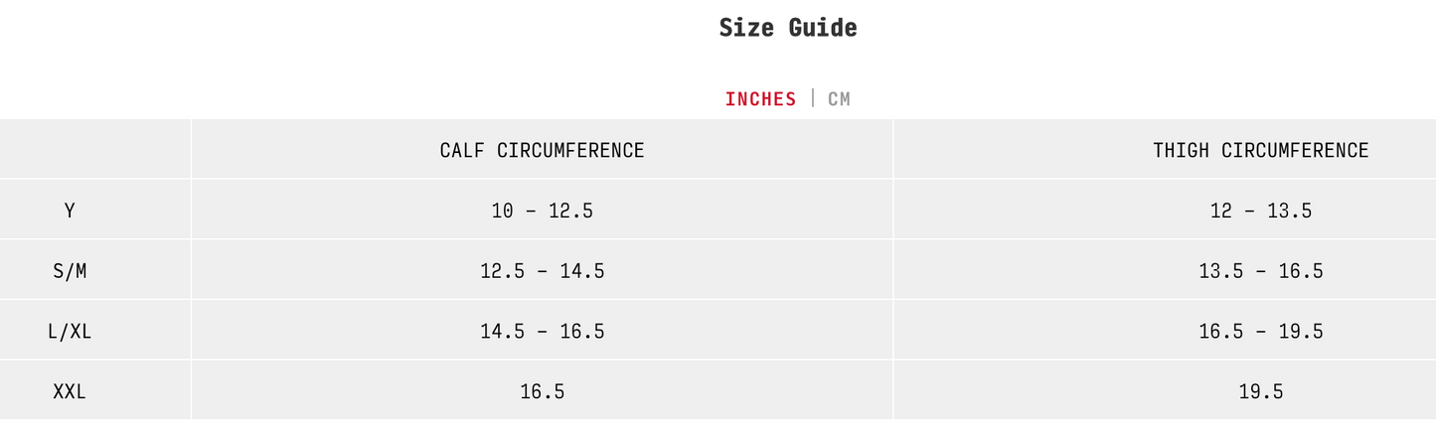Click the Y size row label

click(70, 211)
